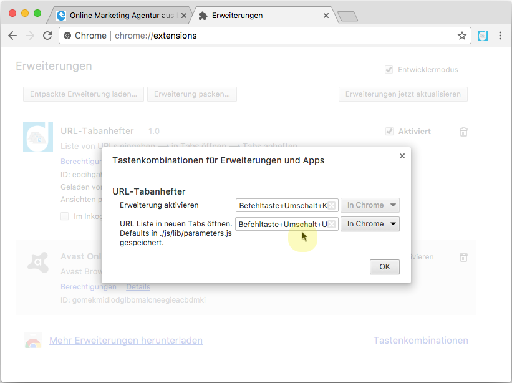
Task: Clear the Erweiterung aktivieren shortcut
Action: point(332,205)
